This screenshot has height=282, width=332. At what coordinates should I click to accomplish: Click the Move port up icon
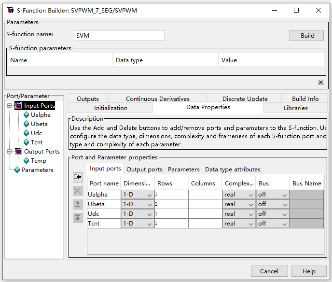[78, 204]
